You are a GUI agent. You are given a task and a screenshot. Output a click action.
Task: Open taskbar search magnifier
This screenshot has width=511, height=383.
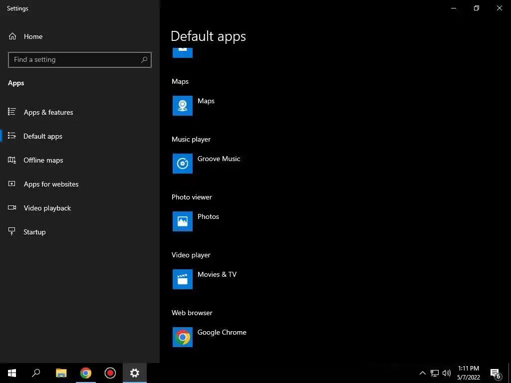pos(36,373)
